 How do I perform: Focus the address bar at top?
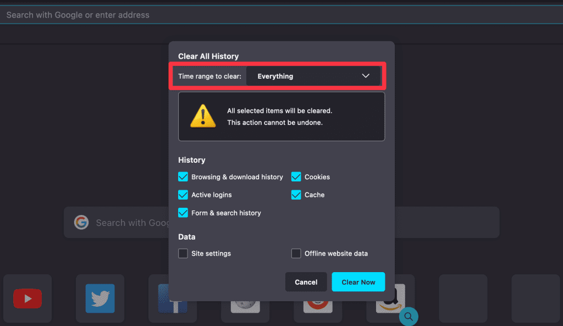281,15
